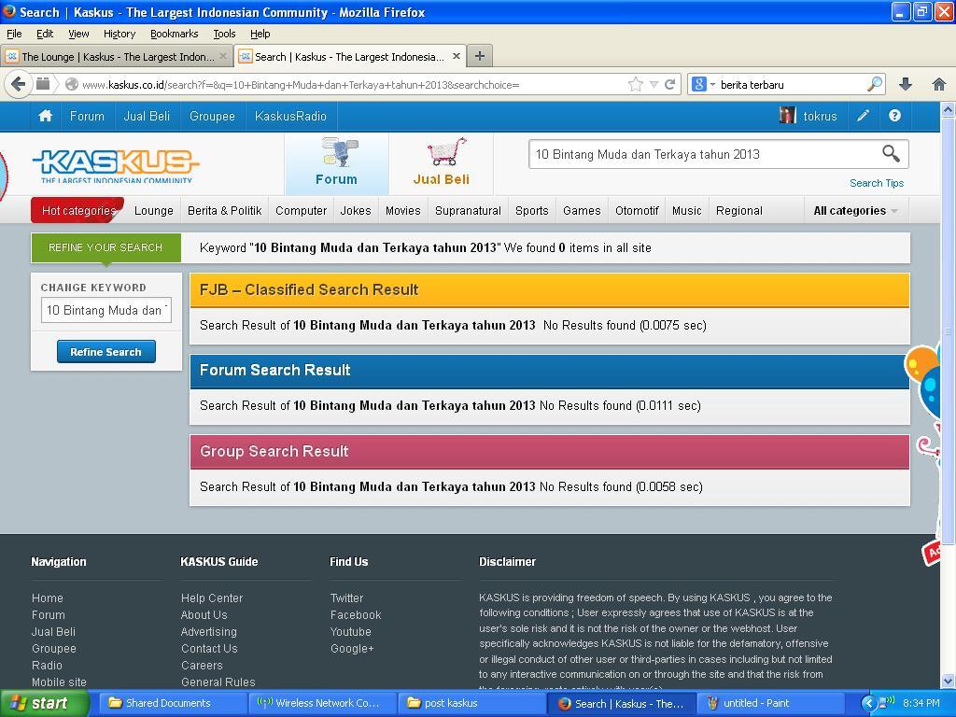The image size is (956, 717).
Task: Click the Firefox back arrow button
Action: (19, 84)
